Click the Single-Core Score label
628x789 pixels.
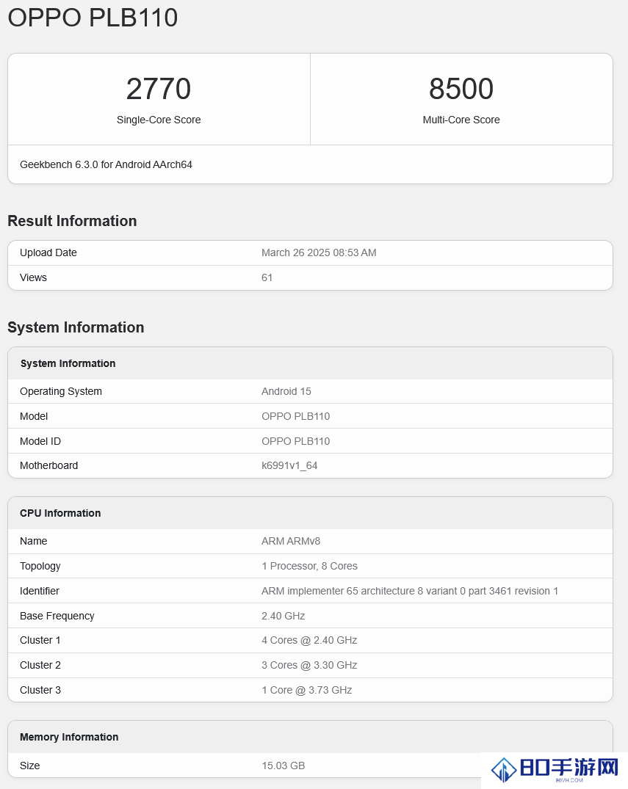tap(159, 120)
